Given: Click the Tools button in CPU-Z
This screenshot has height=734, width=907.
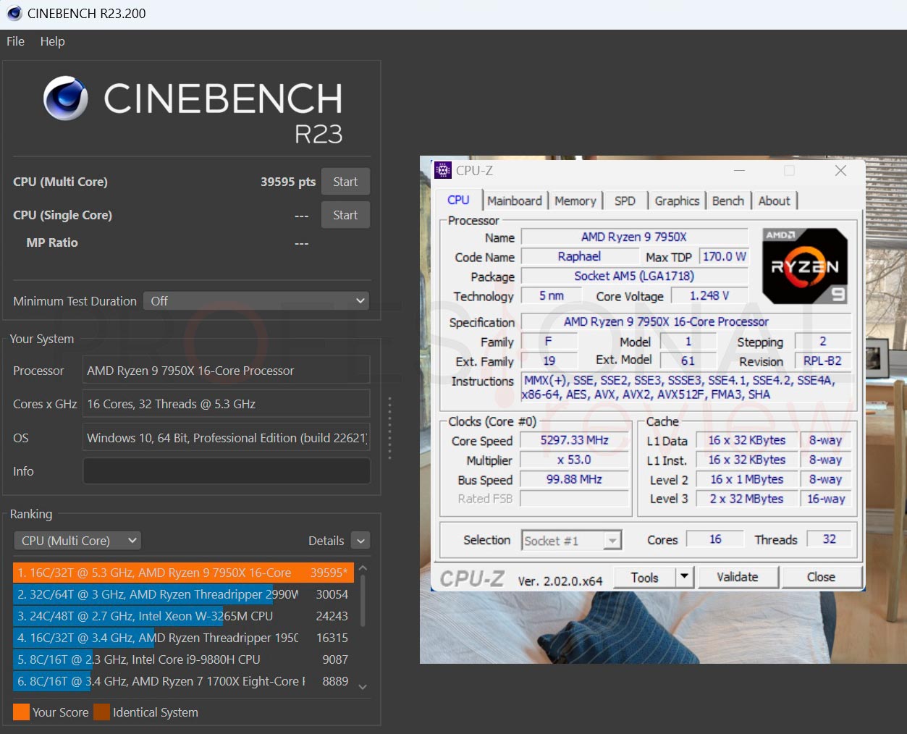Looking at the screenshot, I should tap(644, 577).
